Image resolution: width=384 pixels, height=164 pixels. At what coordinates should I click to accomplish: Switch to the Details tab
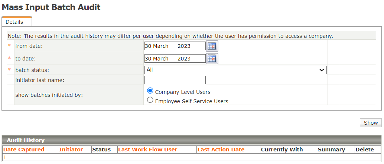coord(14,22)
